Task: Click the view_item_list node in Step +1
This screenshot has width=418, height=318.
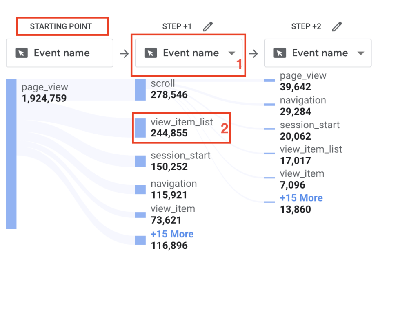Action: [x=140, y=128]
